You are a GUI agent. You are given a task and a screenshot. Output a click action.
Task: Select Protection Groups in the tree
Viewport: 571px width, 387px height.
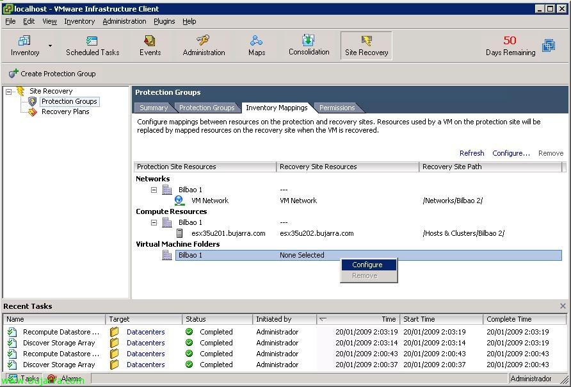point(69,101)
